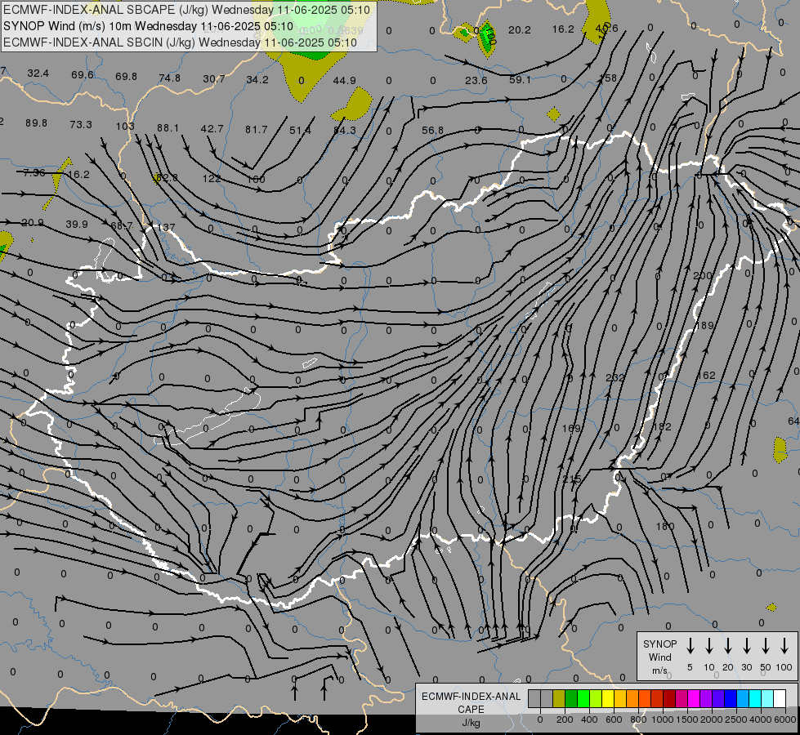Click the map value '200' near eastern border

click(703, 275)
